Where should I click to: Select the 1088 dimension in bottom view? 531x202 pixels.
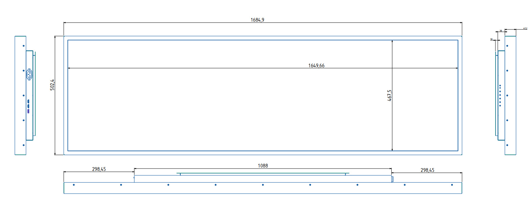(x=262, y=166)
